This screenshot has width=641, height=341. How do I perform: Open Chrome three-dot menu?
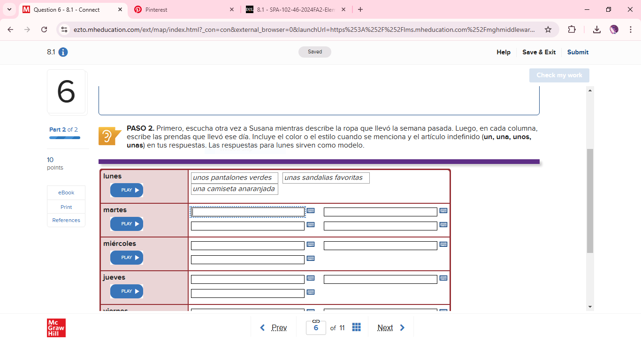(x=631, y=30)
